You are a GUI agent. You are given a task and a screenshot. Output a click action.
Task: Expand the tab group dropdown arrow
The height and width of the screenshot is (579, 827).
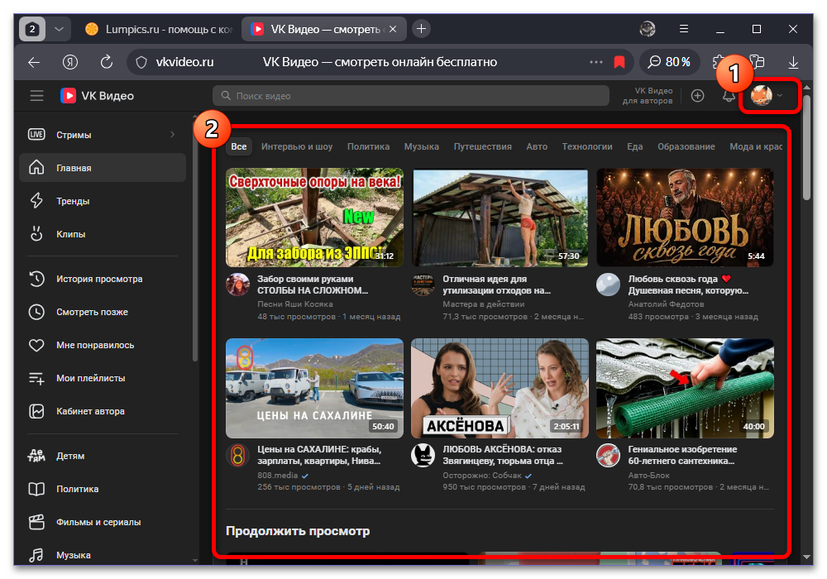(x=59, y=29)
